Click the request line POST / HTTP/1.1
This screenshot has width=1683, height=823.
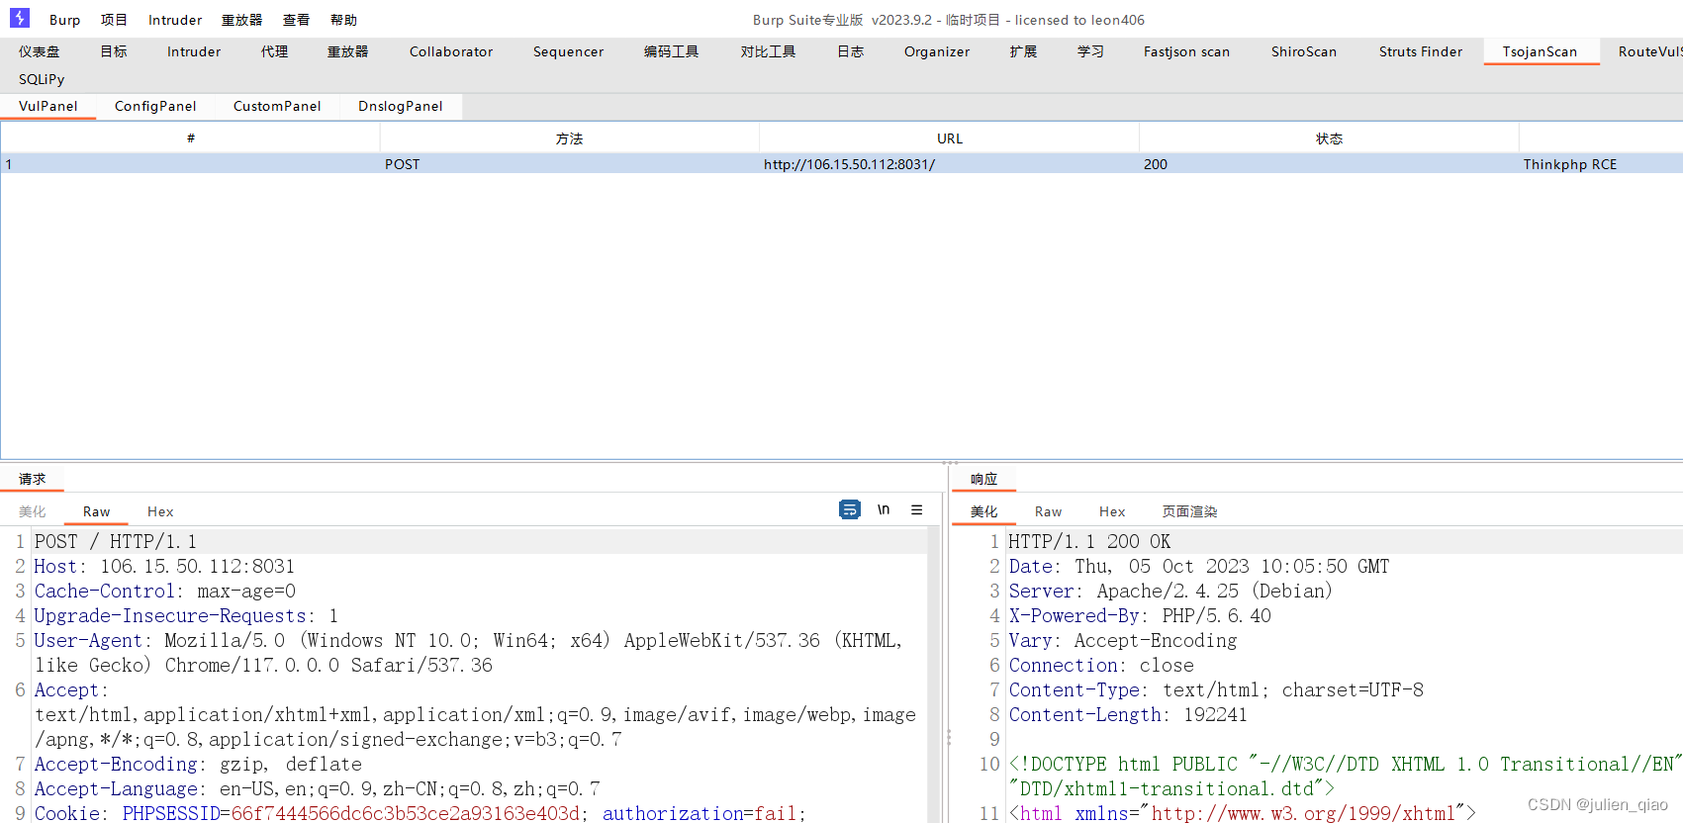pyautogui.click(x=115, y=541)
